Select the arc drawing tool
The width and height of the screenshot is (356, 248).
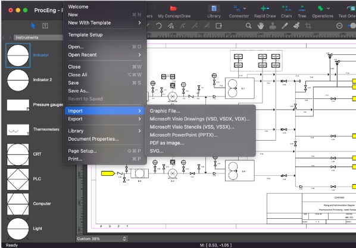coord(159,26)
